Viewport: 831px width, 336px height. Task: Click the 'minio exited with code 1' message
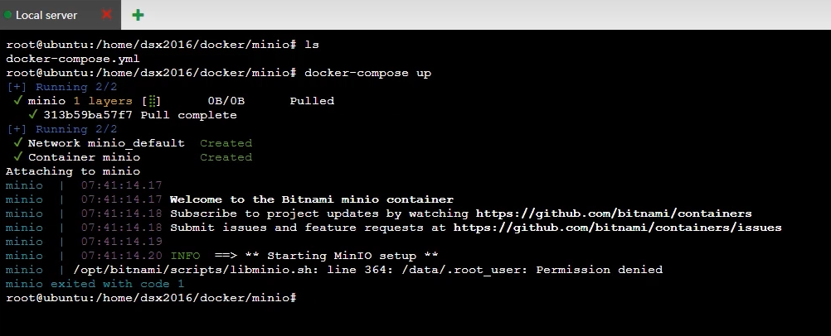[x=95, y=284]
